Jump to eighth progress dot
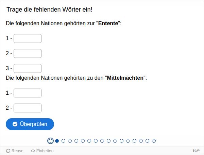This screenshot has height=155, width=204. pyautogui.click(x=96, y=141)
